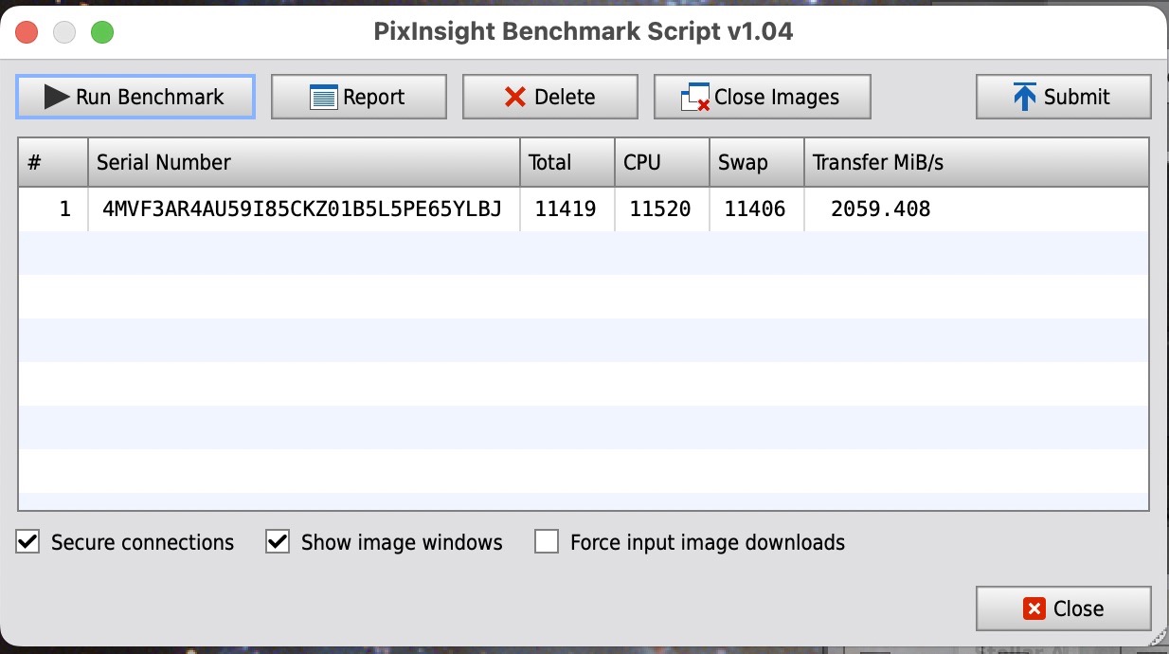
Task: Sort by Serial Number column header
Action: 304,162
